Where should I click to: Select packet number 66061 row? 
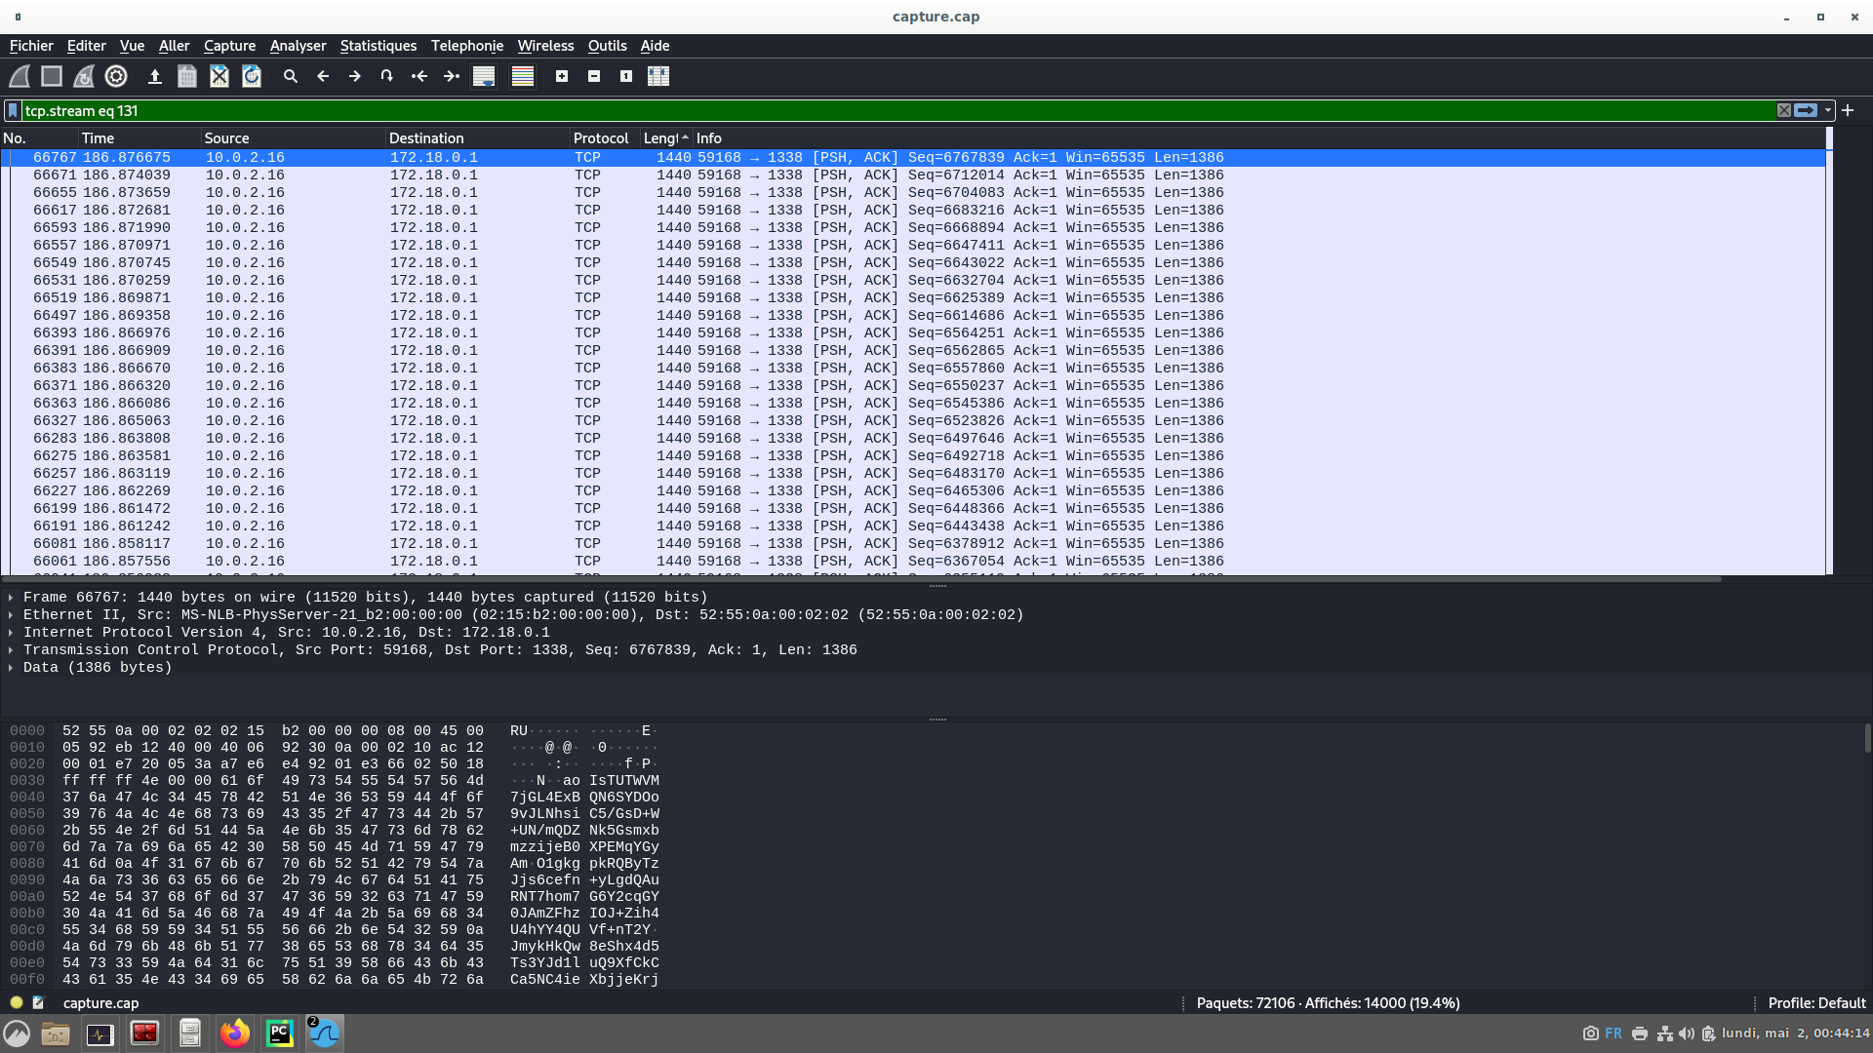click(x=913, y=562)
